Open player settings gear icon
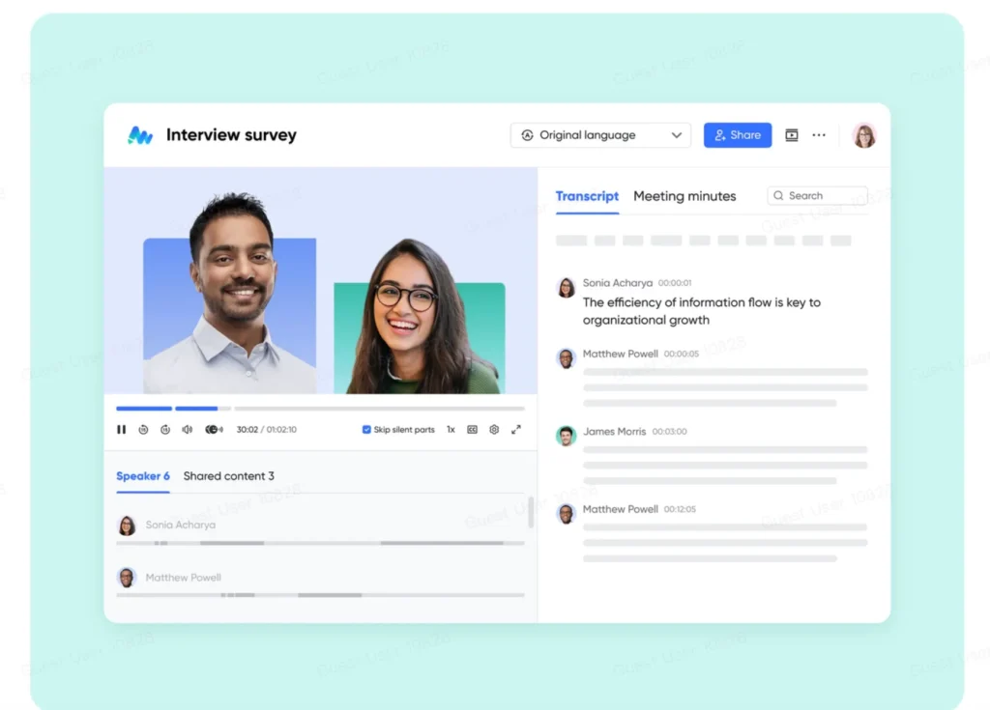This screenshot has width=990, height=710. (x=494, y=429)
